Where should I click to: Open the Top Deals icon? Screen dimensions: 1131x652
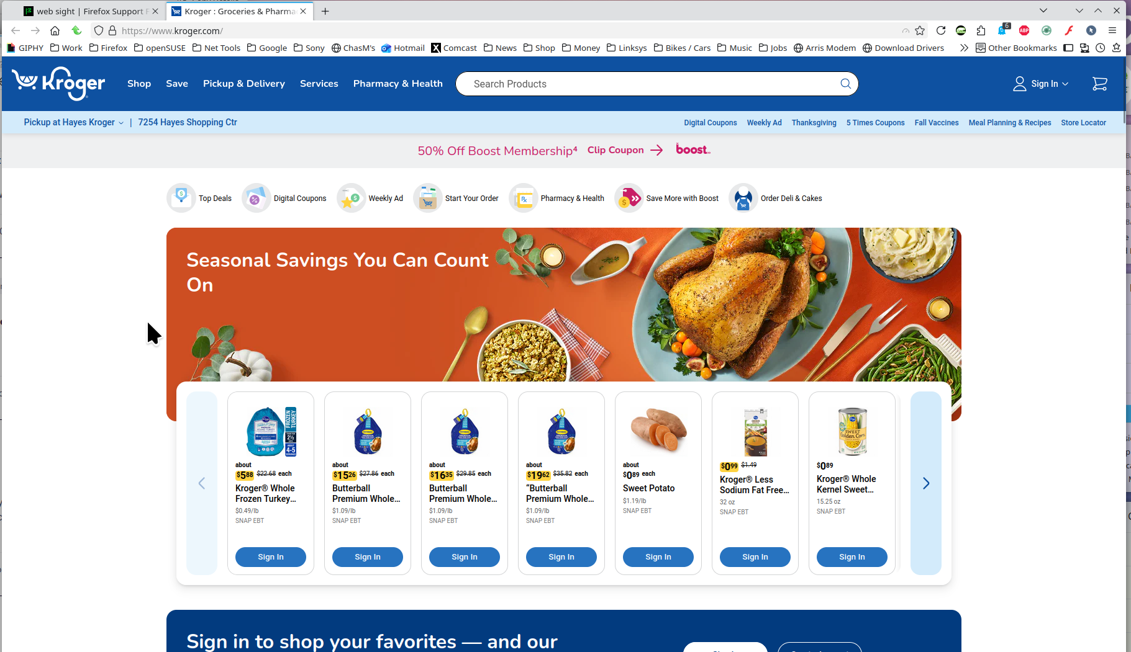pyautogui.click(x=181, y=198)
